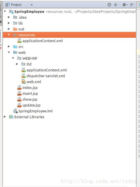
Task: Select the lib folder label
Action: 20,23
